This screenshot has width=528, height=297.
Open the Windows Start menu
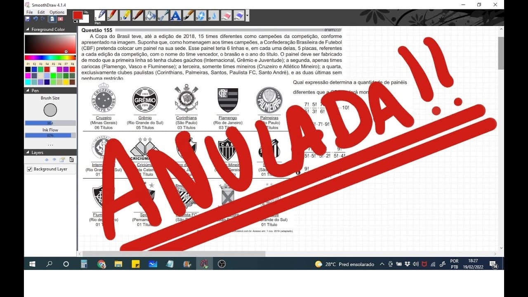[32, 264]
